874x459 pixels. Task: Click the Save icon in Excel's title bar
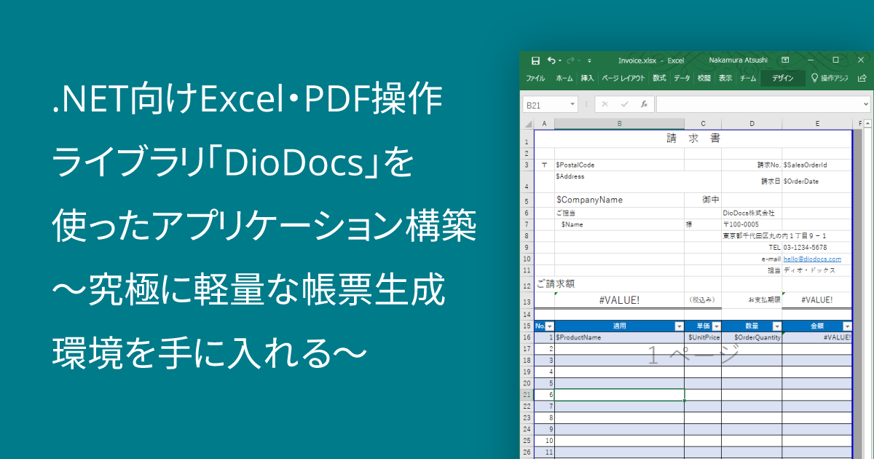pyautogui.click(x=535, y=60)
